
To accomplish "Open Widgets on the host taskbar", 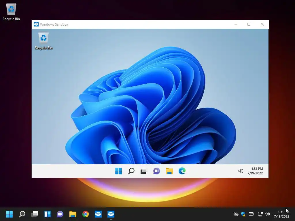I will coord(48,214).
